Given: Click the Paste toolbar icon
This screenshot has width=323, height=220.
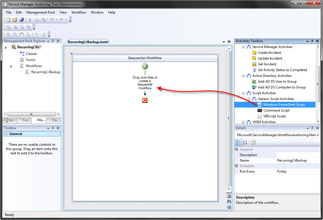Looking at the screenshot, I should [x=43, y=20].
